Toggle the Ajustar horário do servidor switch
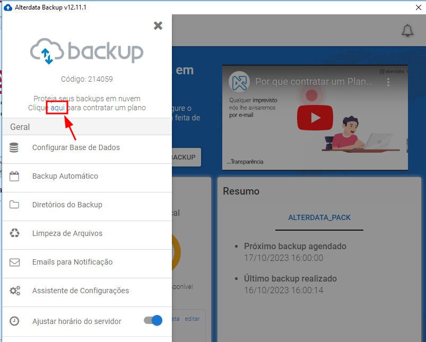Screen dimensions: 426x342 point(153,320)
